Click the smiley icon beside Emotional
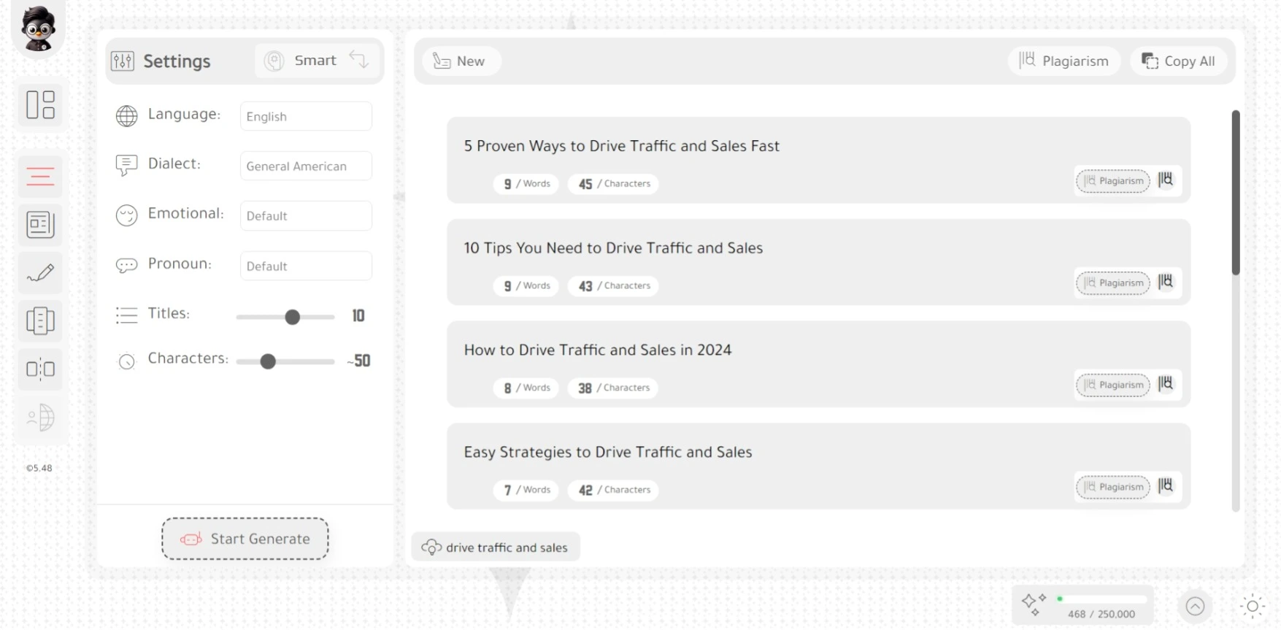This screenshot has height=630, width=1281. coord(126,215)
